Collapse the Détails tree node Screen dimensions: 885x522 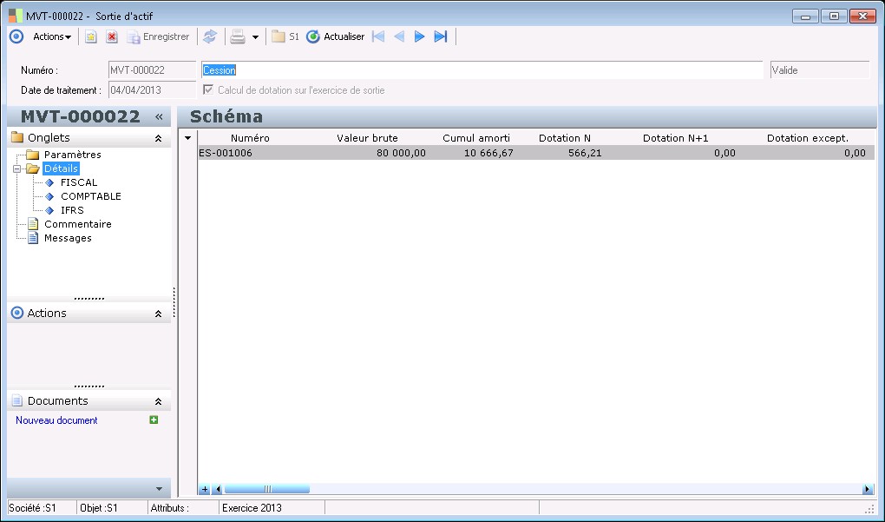click(17, 168)
